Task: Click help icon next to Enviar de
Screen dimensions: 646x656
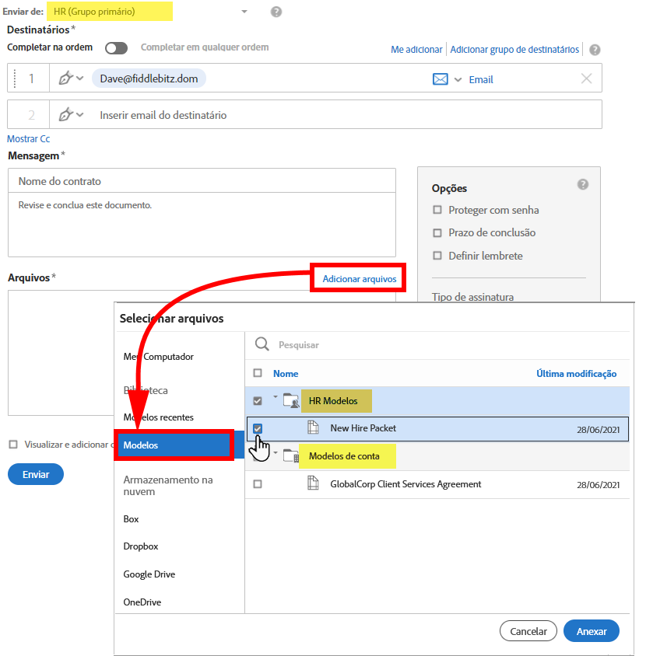Action: point(276,12)
